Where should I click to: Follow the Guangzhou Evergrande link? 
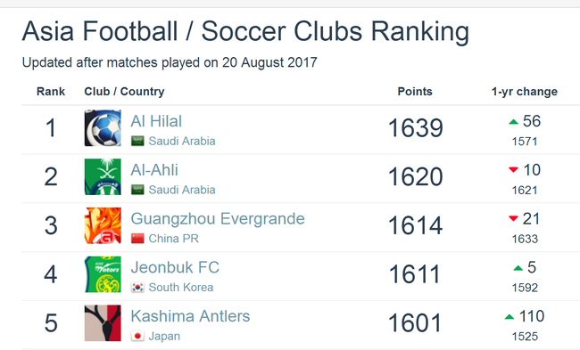coord(218,218)
